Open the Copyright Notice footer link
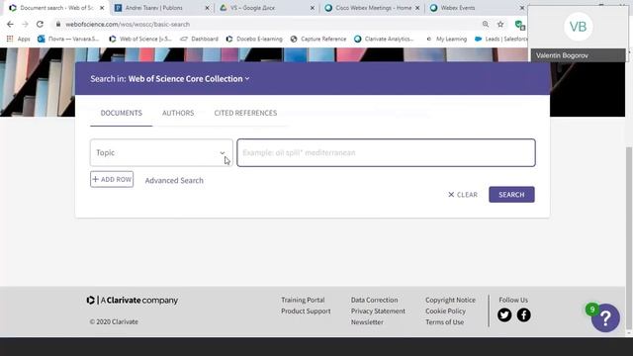Screen dimensions: 633x356 [x=450, y=300]
